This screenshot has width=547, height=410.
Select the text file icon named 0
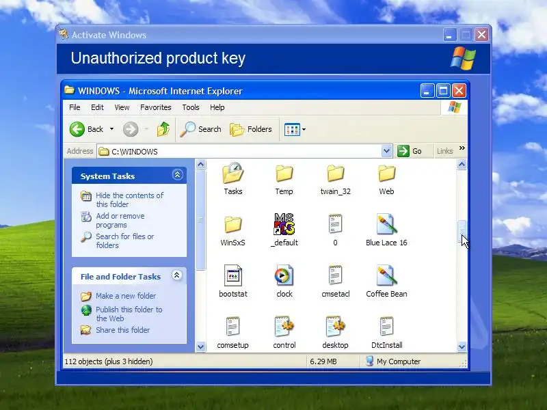[x=335, y=224]
